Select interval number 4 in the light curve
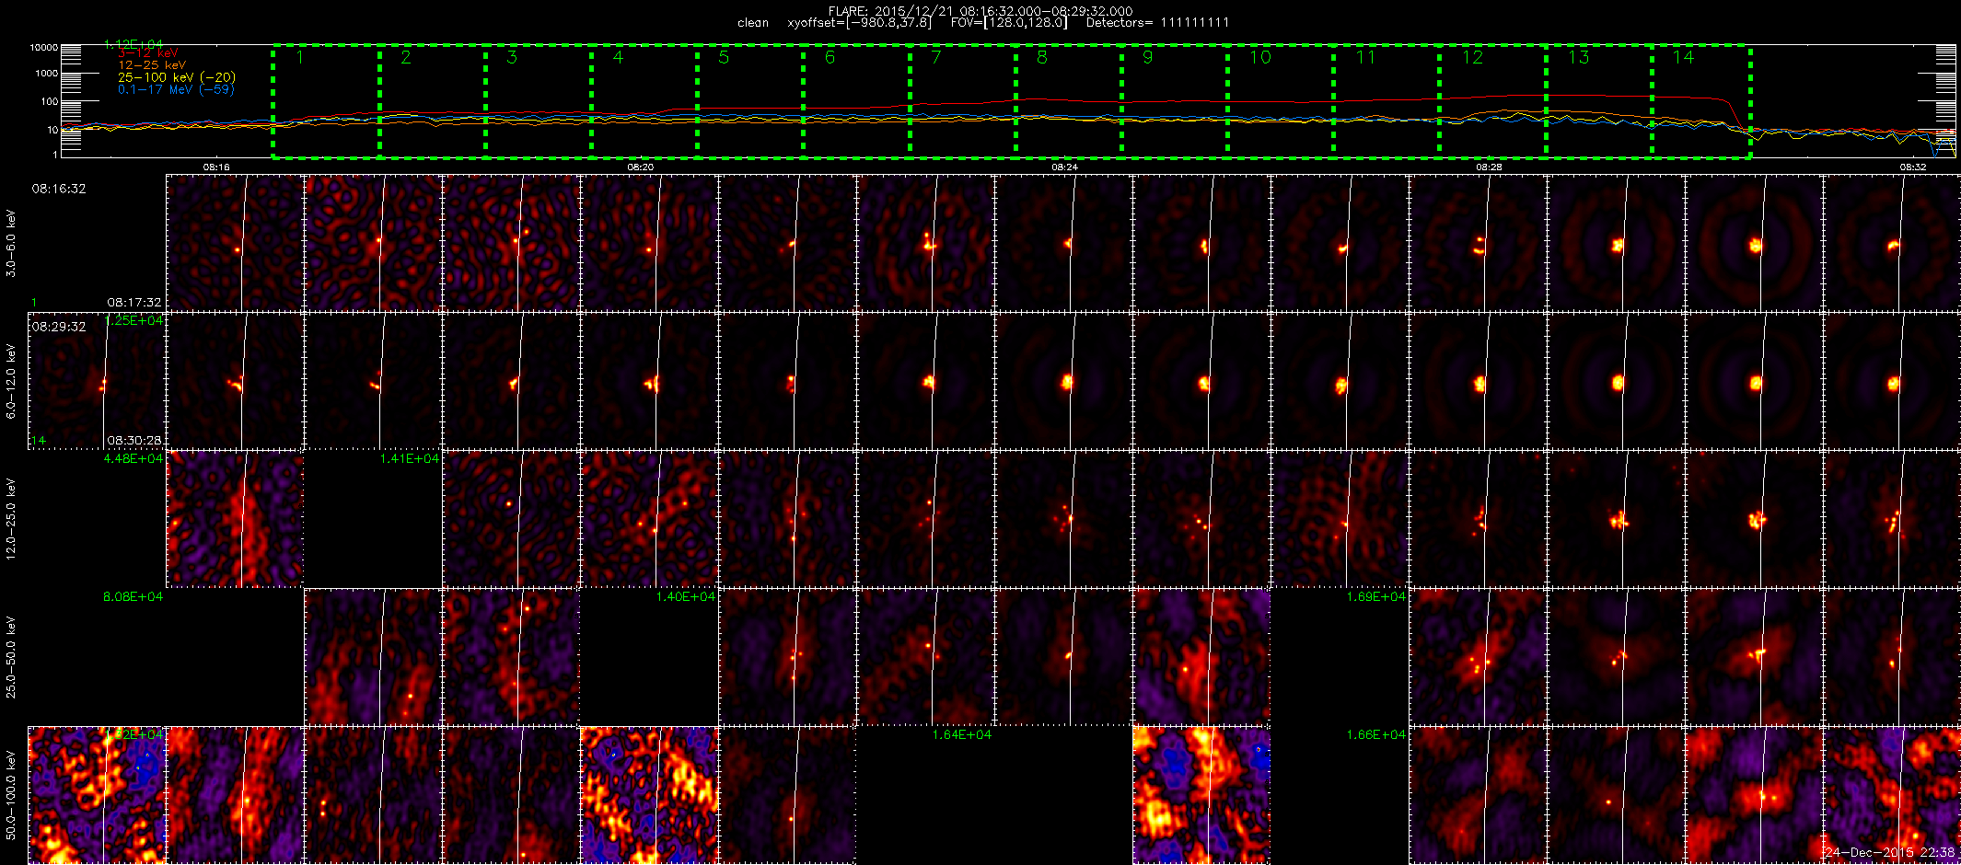 [x=618, y=58]
